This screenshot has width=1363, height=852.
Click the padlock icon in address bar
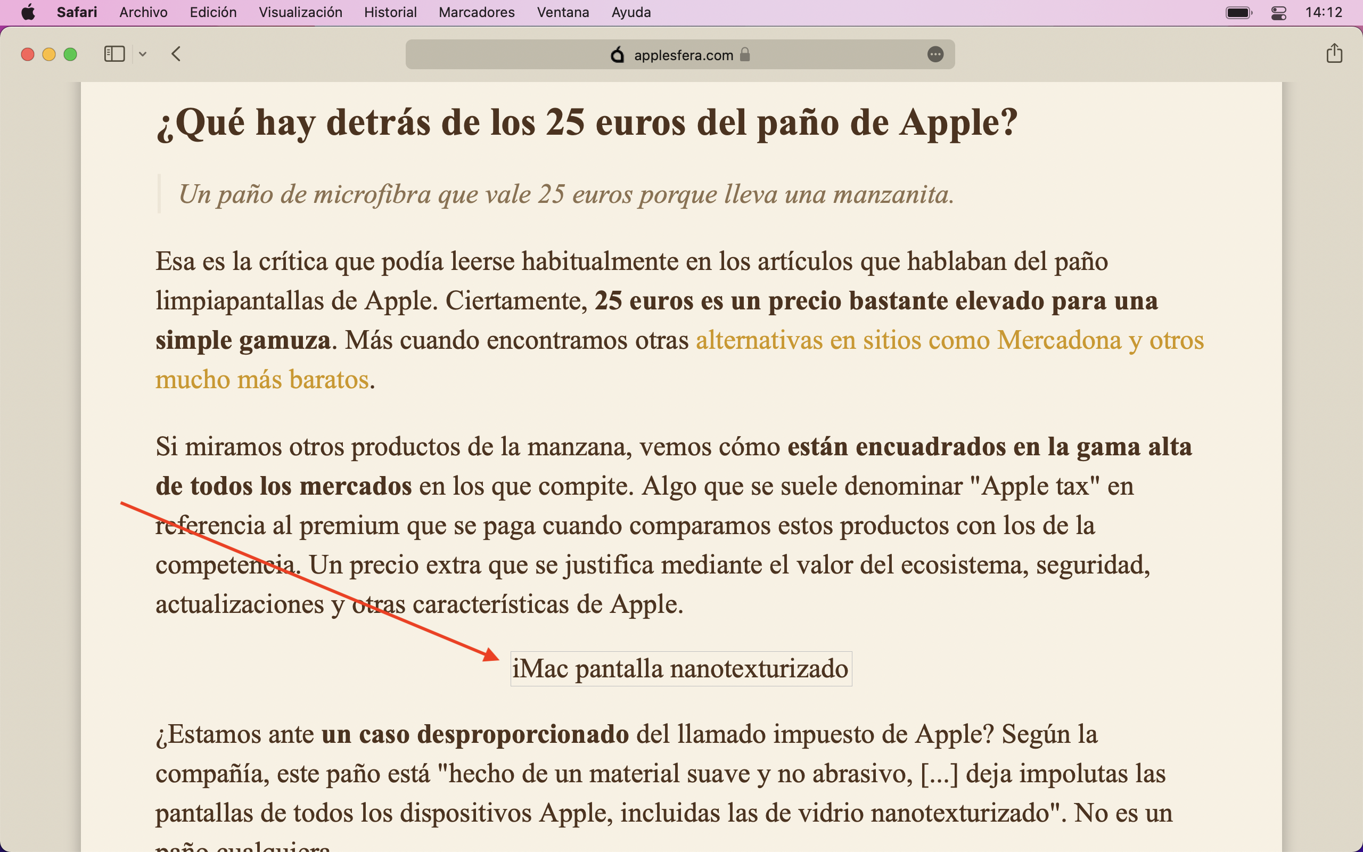(744, 55)
